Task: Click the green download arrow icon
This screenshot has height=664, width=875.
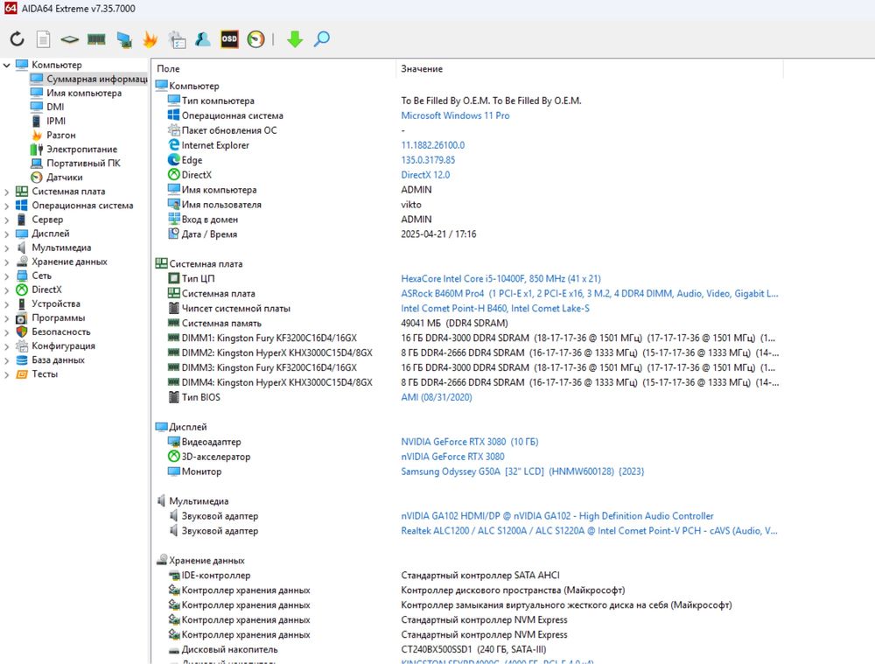Action: [x=295, y=39]
